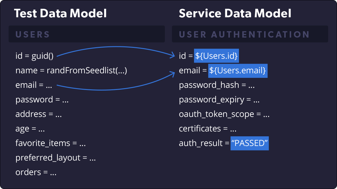Viewport: 337px width, 189px height.
Task: Select the age field
Action: click(30, 129)
